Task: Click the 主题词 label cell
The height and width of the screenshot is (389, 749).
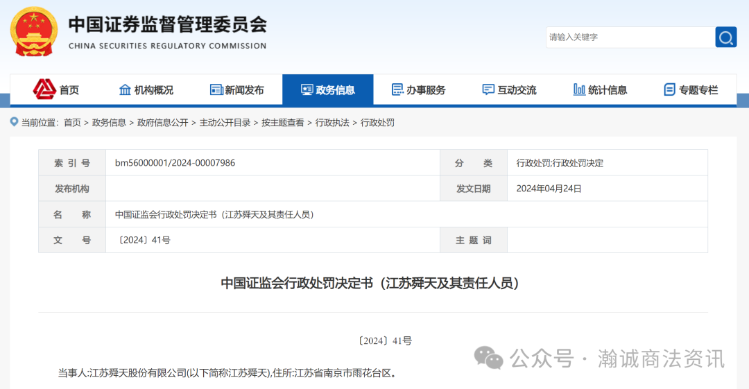Action: point(474,241)
